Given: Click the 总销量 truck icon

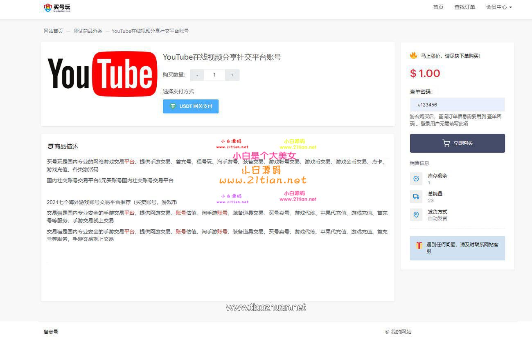Looking at the screenshot, I should pyautogui.click(x=416, y=197).
